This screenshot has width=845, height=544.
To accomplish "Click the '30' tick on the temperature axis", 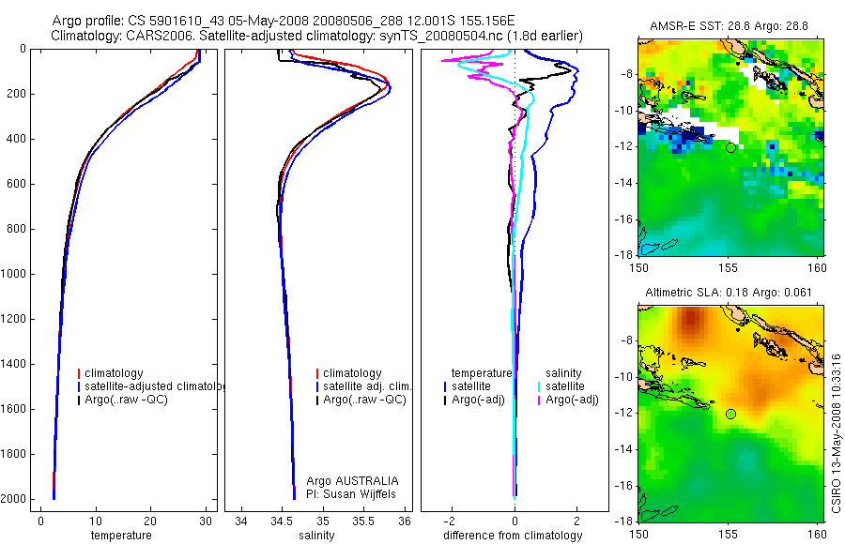I will pyautogui.click(x=206, y=521).
